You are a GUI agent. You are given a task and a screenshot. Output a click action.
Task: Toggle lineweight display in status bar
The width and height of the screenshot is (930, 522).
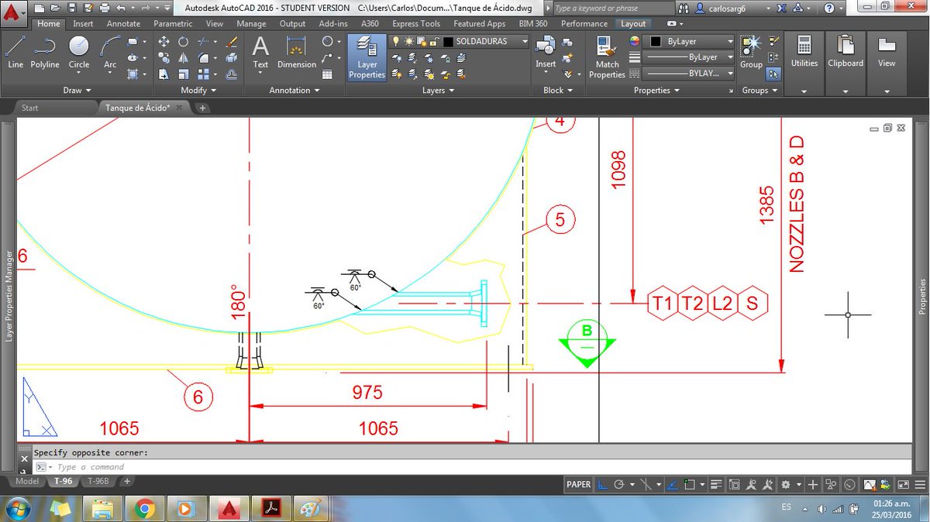click(x=715, y=485)
